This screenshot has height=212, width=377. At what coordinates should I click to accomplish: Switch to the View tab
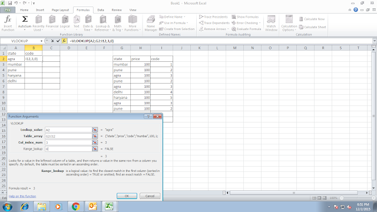tap(133, 10)
